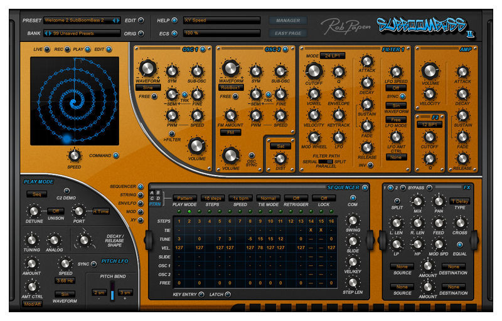Click the Dist knob
The image size is (502, 321).
(280, 158)
